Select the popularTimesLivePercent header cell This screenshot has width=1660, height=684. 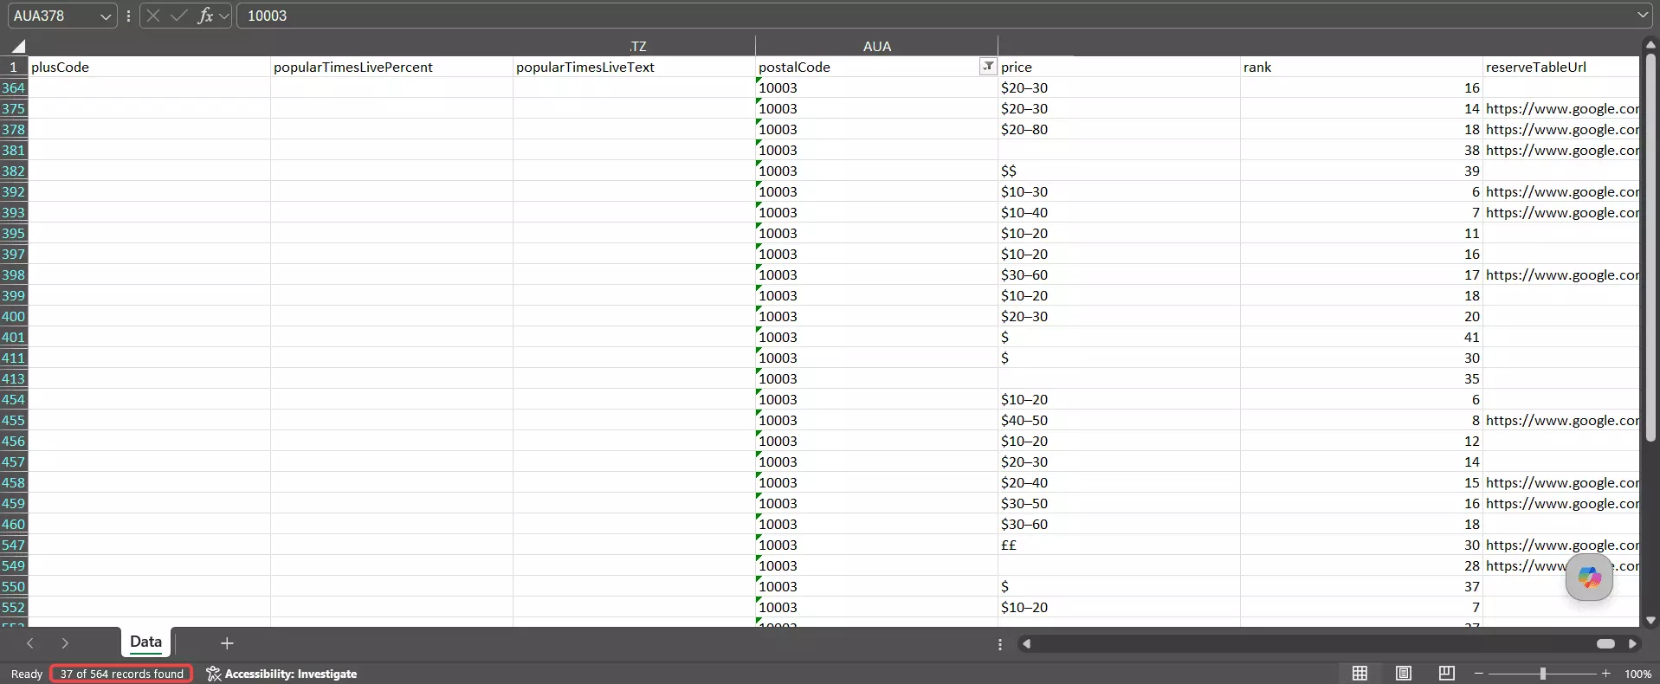click(391, 67)
